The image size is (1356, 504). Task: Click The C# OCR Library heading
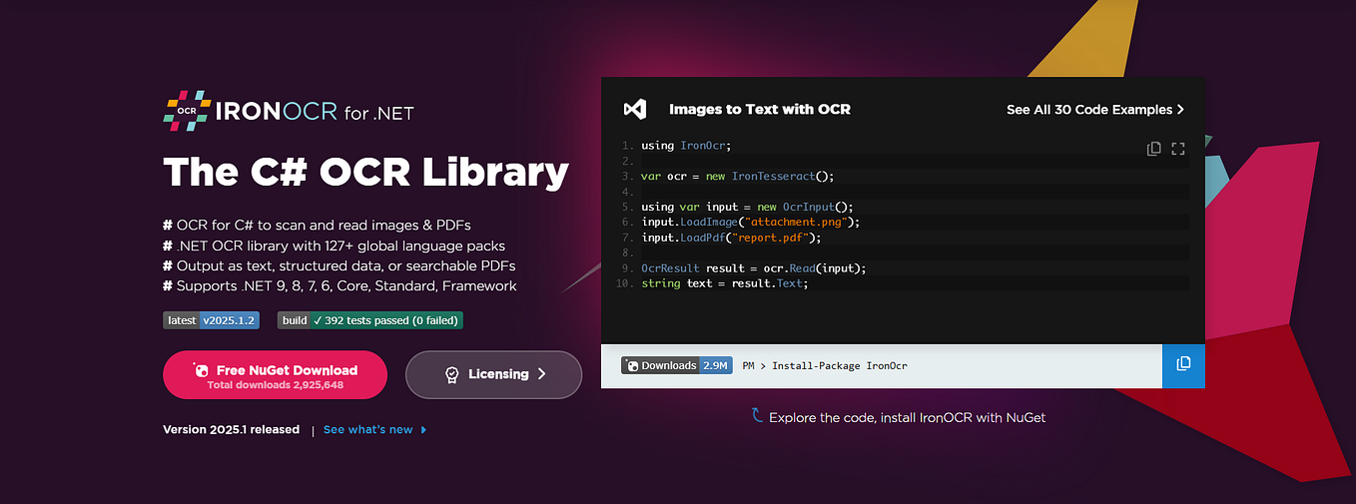pyautogui.click(x=366, y=173)
